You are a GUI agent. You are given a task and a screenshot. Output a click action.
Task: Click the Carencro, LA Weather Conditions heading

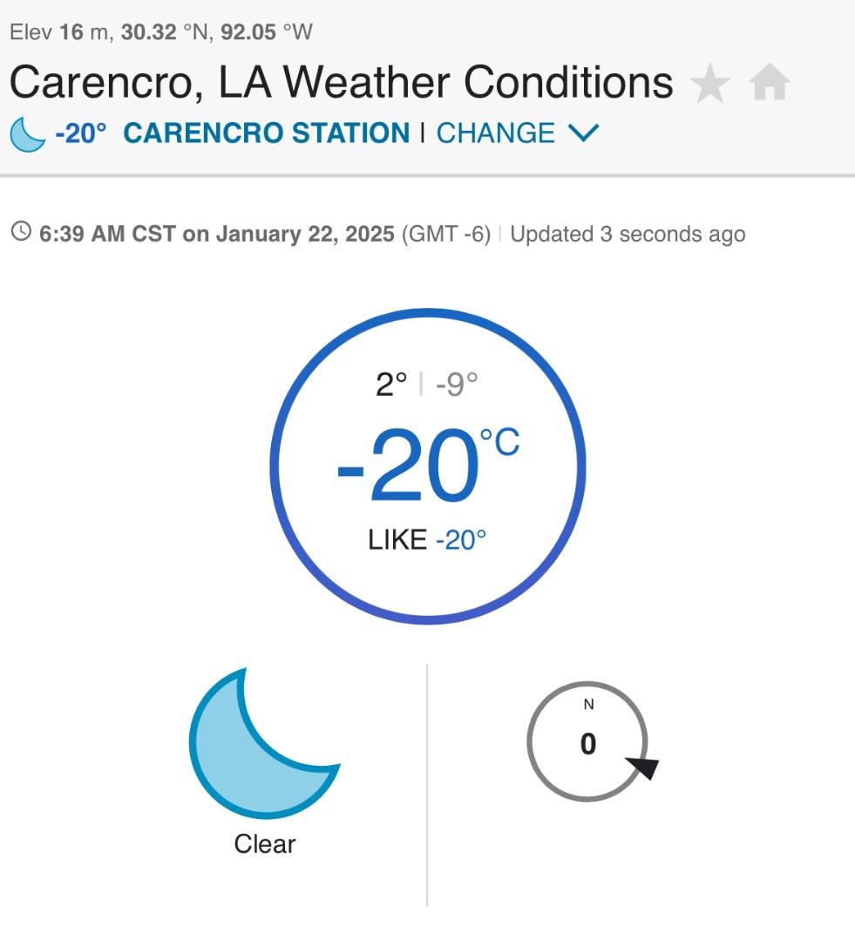point(341,83)
